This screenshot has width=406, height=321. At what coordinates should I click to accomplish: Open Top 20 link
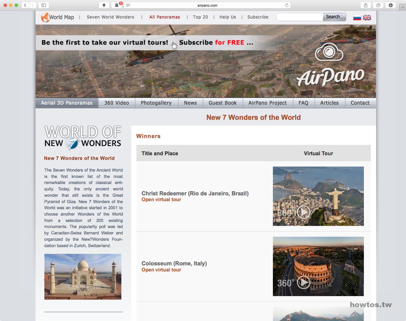tap(201, 17)
